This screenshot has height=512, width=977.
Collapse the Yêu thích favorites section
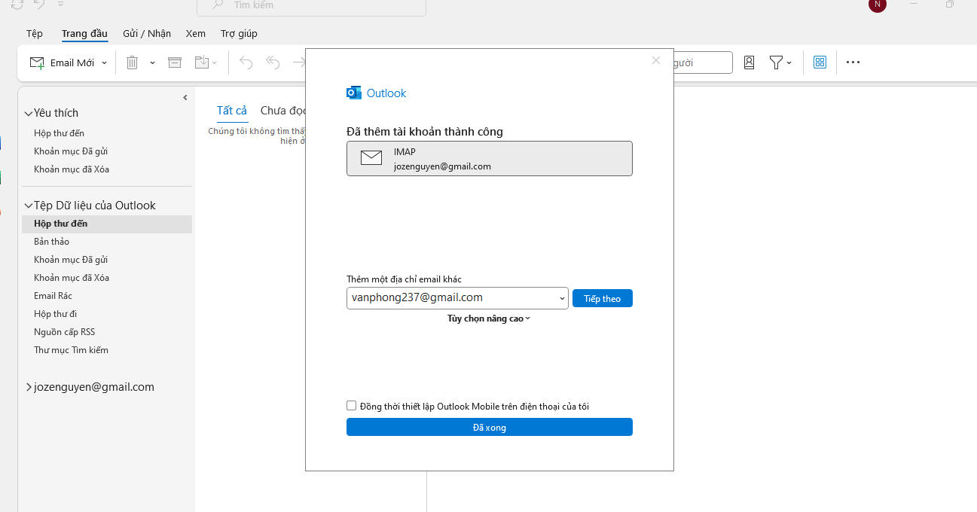coord(29,113)
